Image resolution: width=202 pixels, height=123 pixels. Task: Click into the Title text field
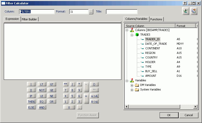[x=122, y=12]
